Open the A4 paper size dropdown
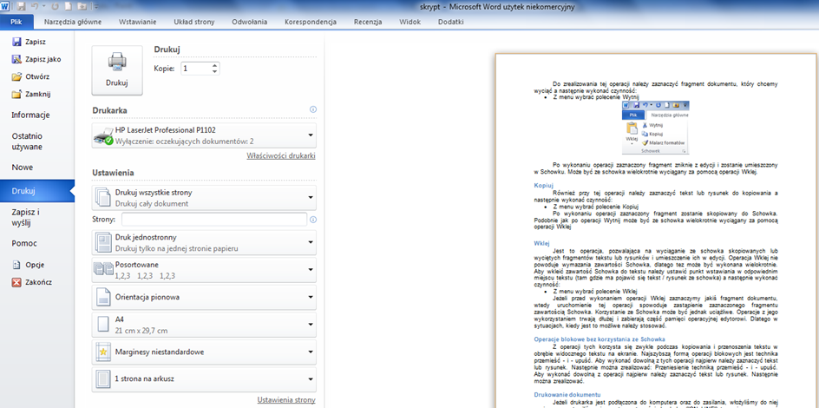This screenshot has width=819, height=408. (204, 325)
